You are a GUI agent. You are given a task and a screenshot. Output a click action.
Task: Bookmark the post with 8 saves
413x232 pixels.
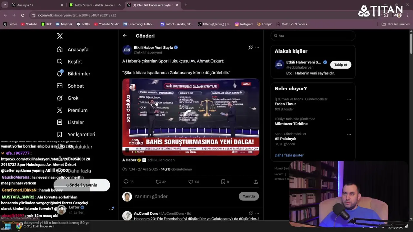click(225, 182)
